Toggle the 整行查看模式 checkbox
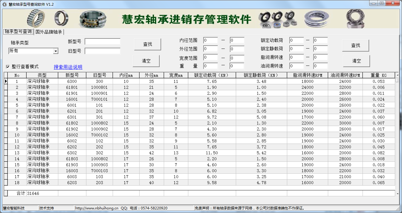Screen dimensions: 402x213 [x=8, y=67]
